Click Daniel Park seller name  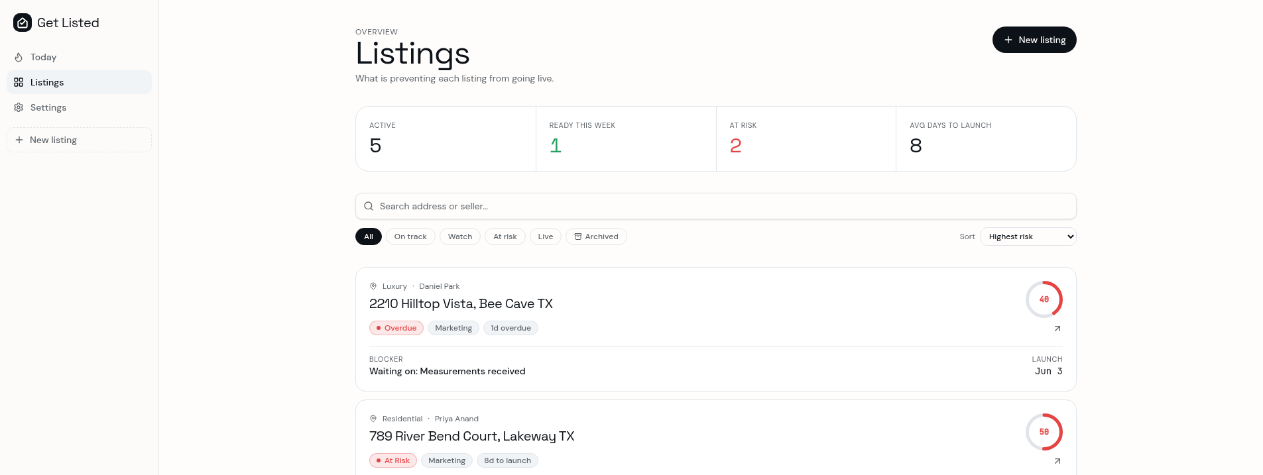click(x=439, y=286)
